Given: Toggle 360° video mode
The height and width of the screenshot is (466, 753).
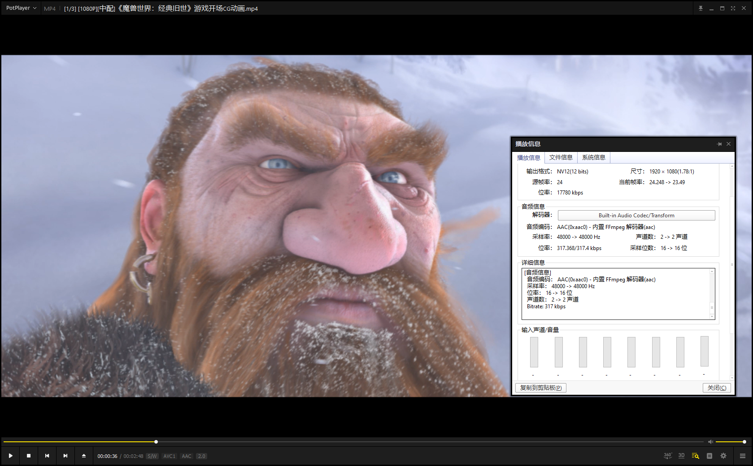Looking at the screenshot, I should (x=668, y=456).
